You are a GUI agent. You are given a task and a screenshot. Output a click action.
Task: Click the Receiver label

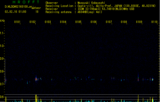pos(52,9)
